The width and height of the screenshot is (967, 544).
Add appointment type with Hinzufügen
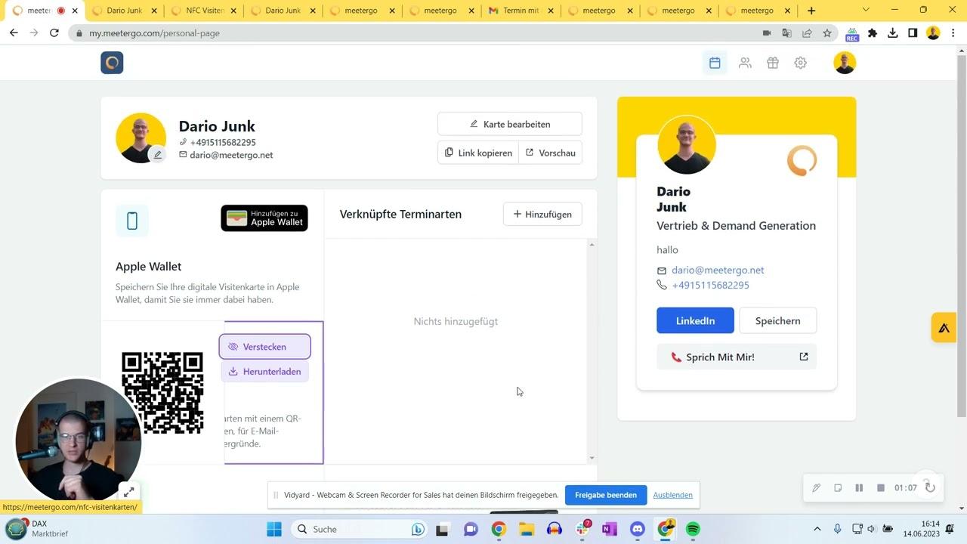coord(542,215)
